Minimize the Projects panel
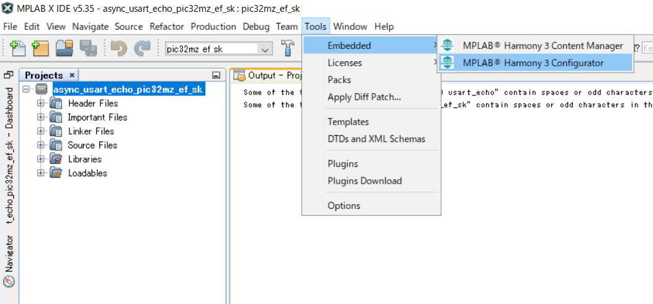This screenshot has width=653, height=304. coord(216,76)
